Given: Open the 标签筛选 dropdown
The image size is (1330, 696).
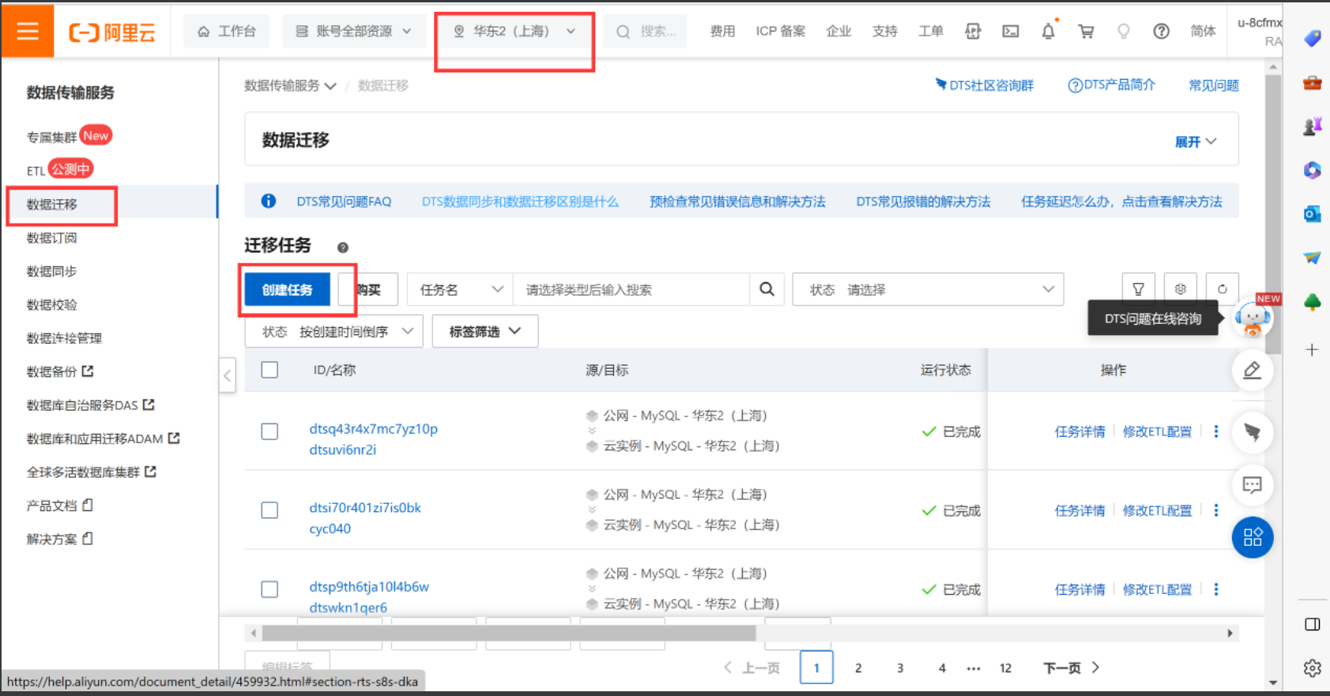Looking at the screenshot, I should coord(485,332).
